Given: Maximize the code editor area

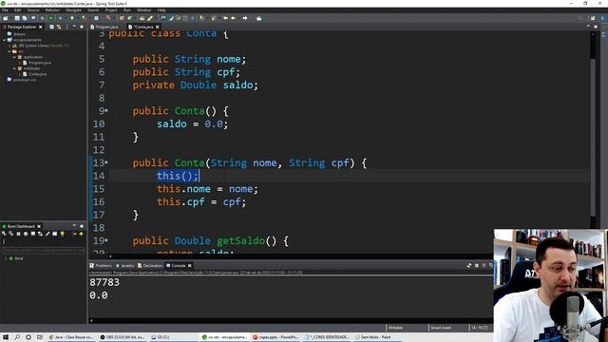Looking at the screenshot, I should 596,27.
